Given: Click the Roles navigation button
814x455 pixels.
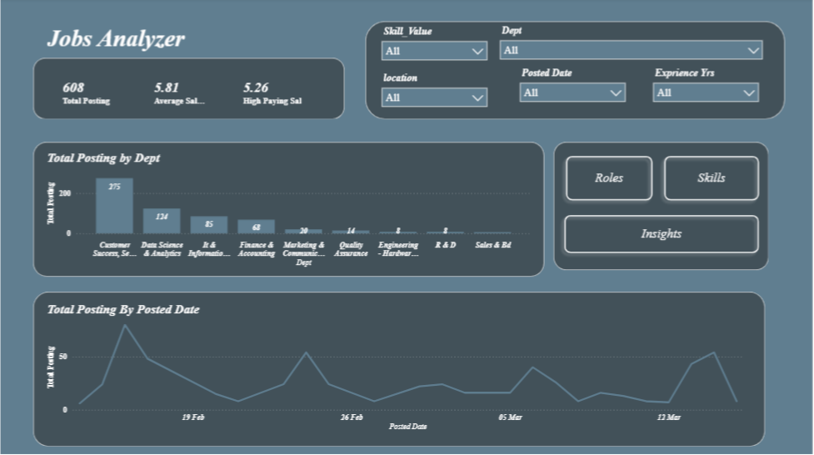Looking at the screenshot, I should tap(609, 178).
